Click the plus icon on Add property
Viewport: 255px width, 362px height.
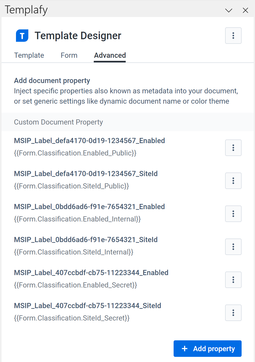point(184,349)
